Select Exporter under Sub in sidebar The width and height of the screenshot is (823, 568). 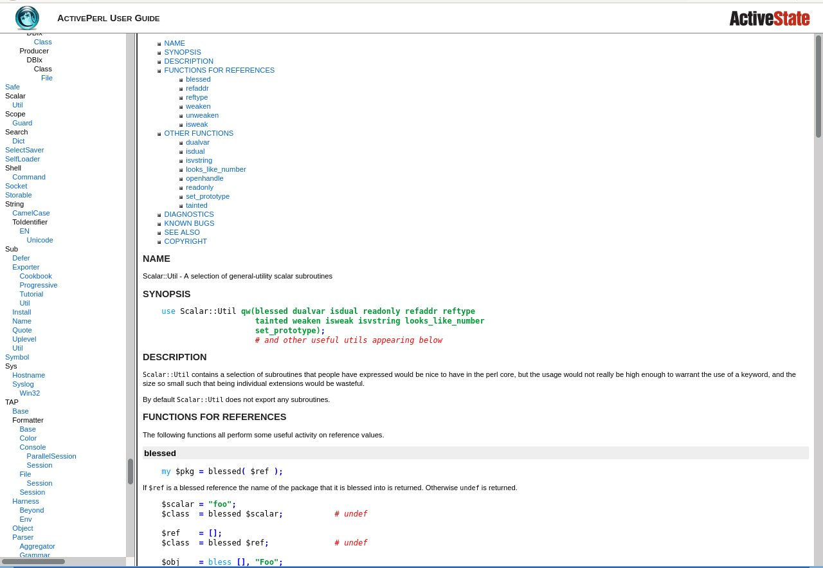tap(26, 267)
